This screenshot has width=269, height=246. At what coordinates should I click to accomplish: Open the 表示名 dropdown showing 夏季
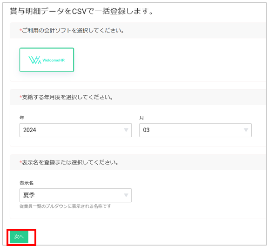tap(75, 195)
